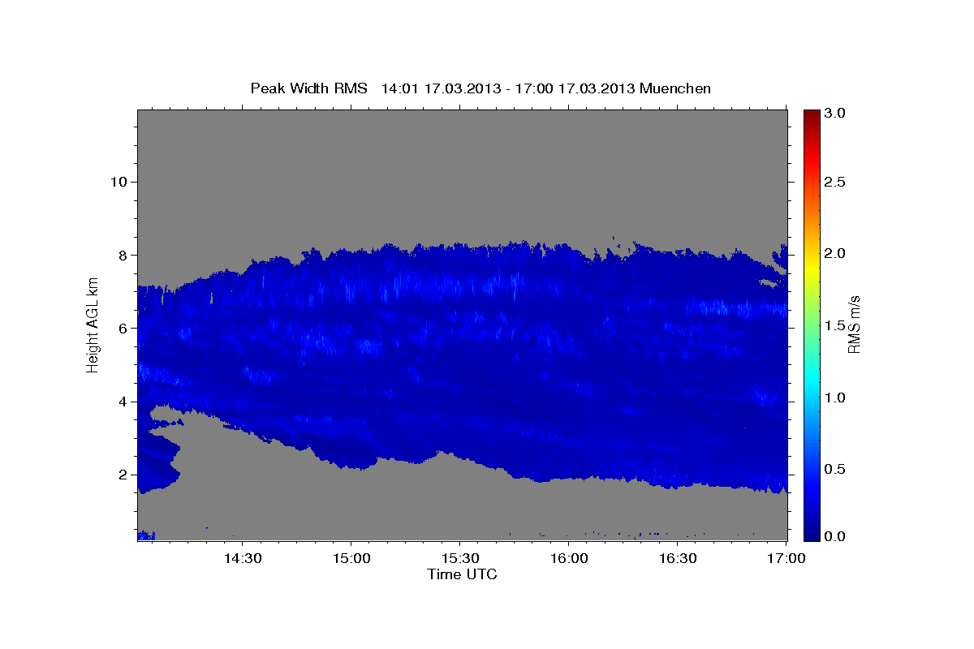
Task: Click the plot title 'Peak Width RMS'
Action: [308, 88]
